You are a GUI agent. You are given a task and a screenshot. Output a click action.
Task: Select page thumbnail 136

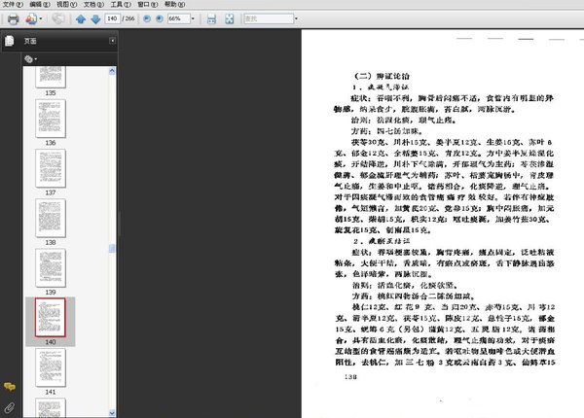51,119
